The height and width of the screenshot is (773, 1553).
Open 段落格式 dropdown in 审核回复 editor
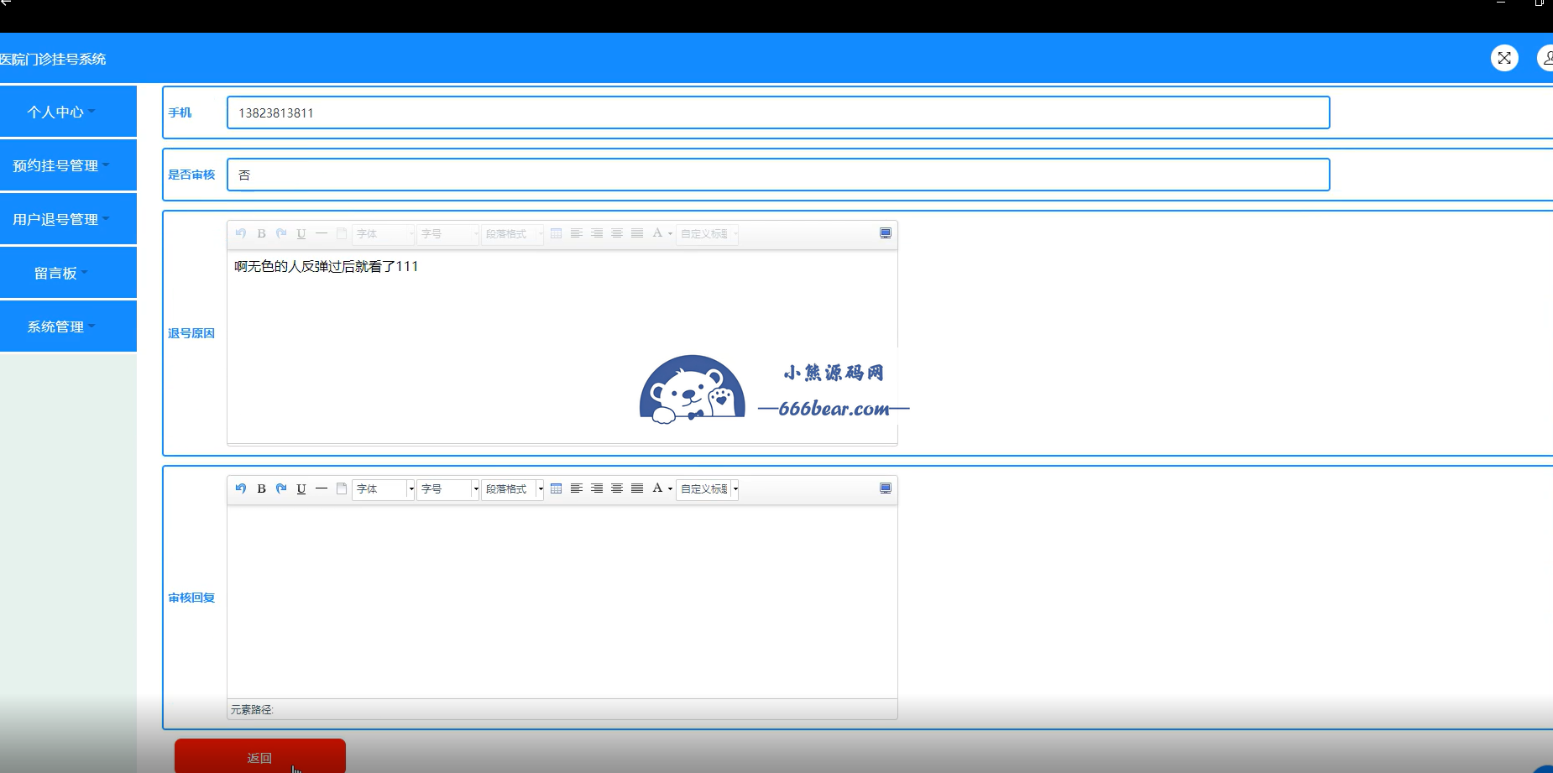point(513,488)
